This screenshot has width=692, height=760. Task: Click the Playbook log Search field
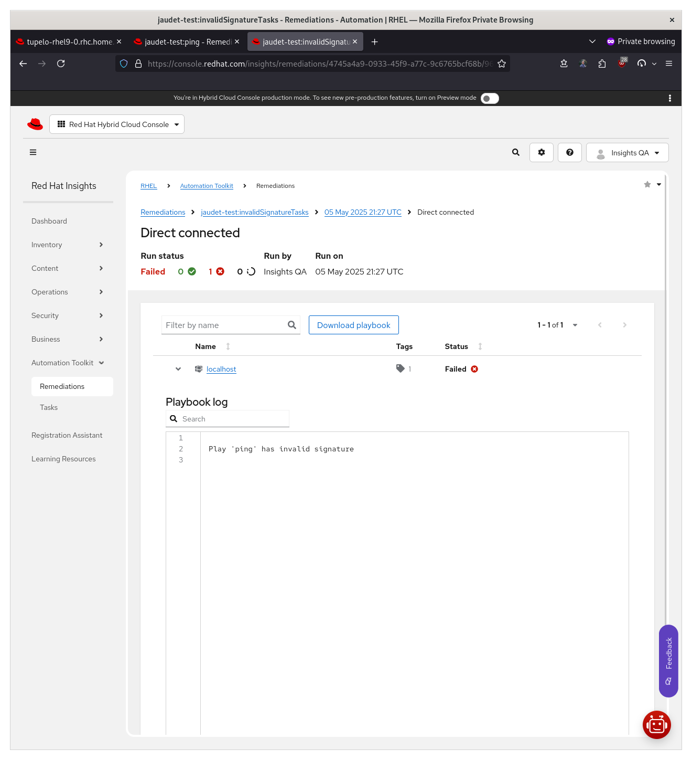coord(228,419)
